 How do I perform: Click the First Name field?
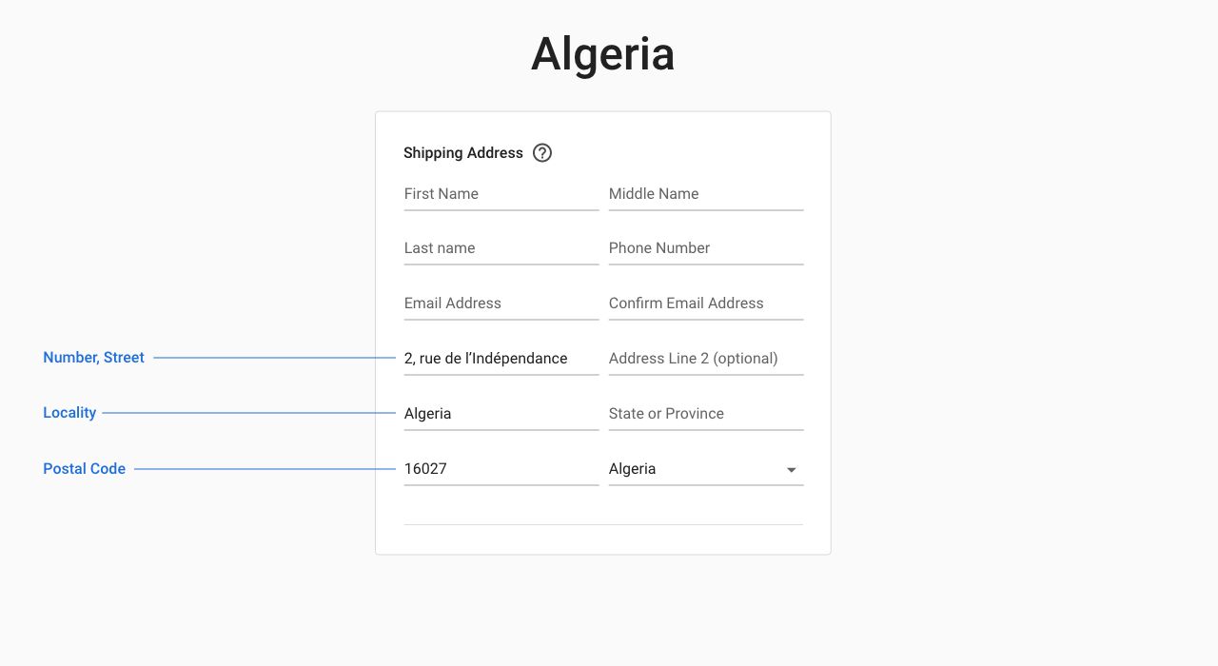point(501,194)
